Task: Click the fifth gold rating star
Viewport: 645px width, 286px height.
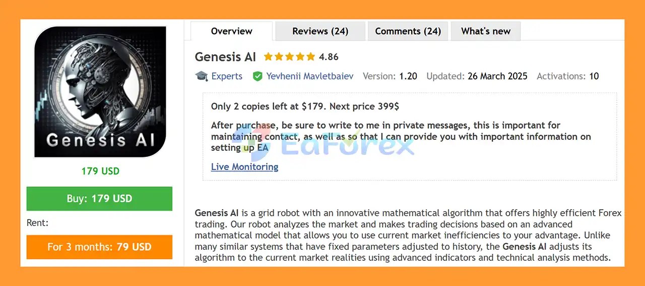Action: click(x=310, y=57)
